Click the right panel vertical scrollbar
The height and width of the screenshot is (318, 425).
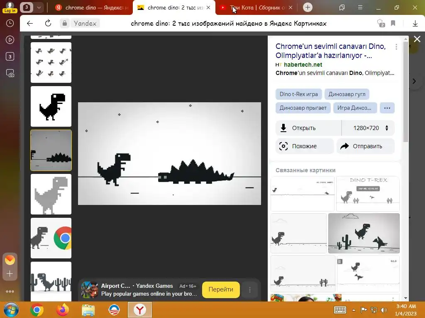(405, 92)
